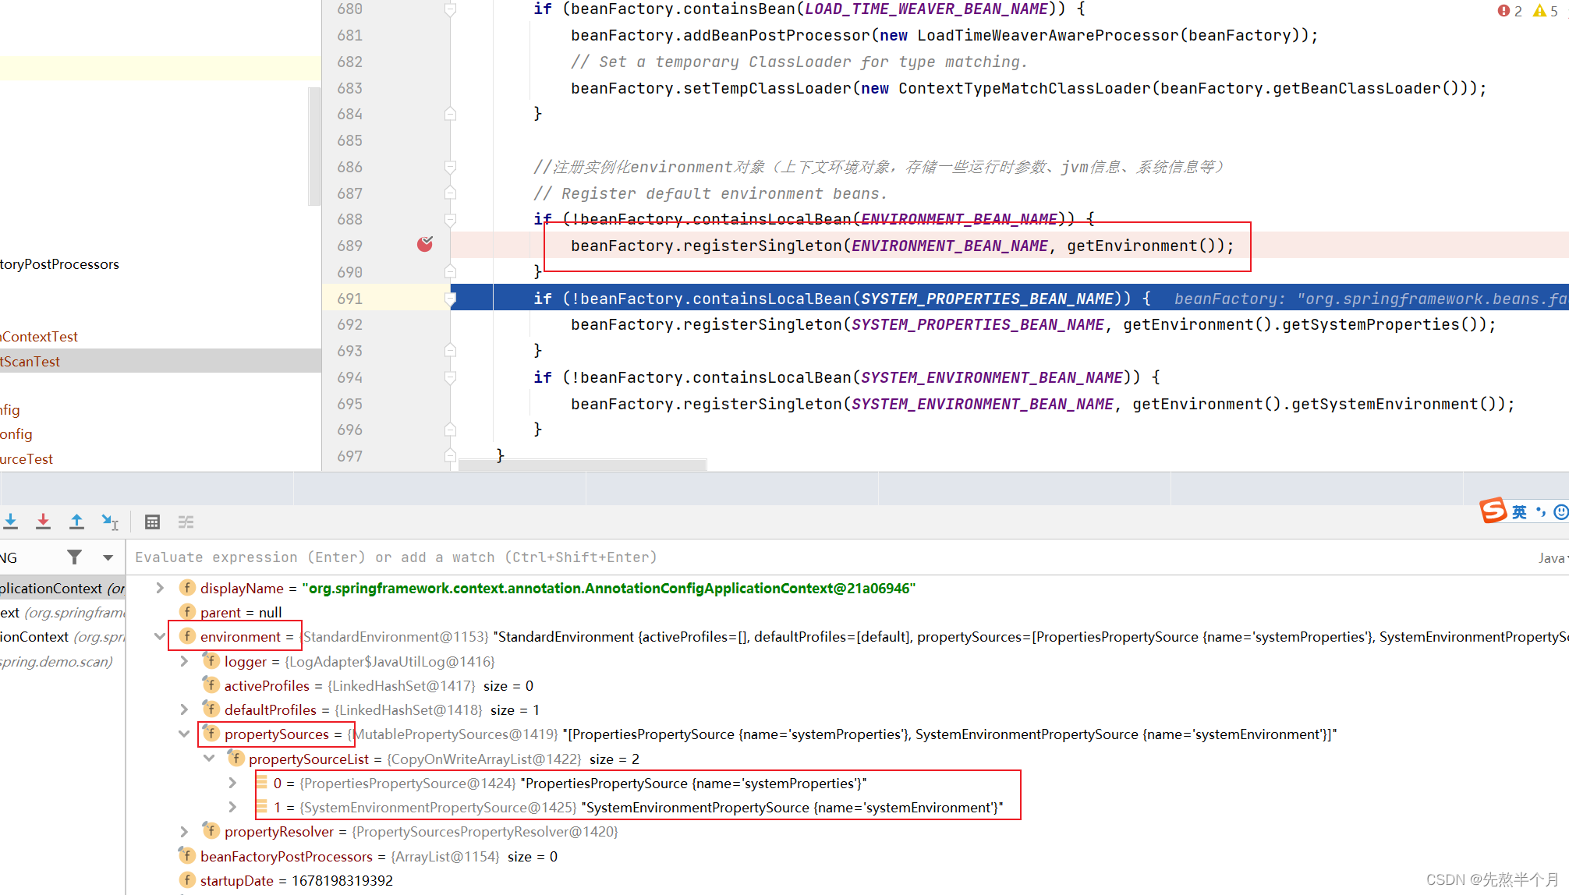Select the ContextTest item in the project tree

click(x=39, y=336)
